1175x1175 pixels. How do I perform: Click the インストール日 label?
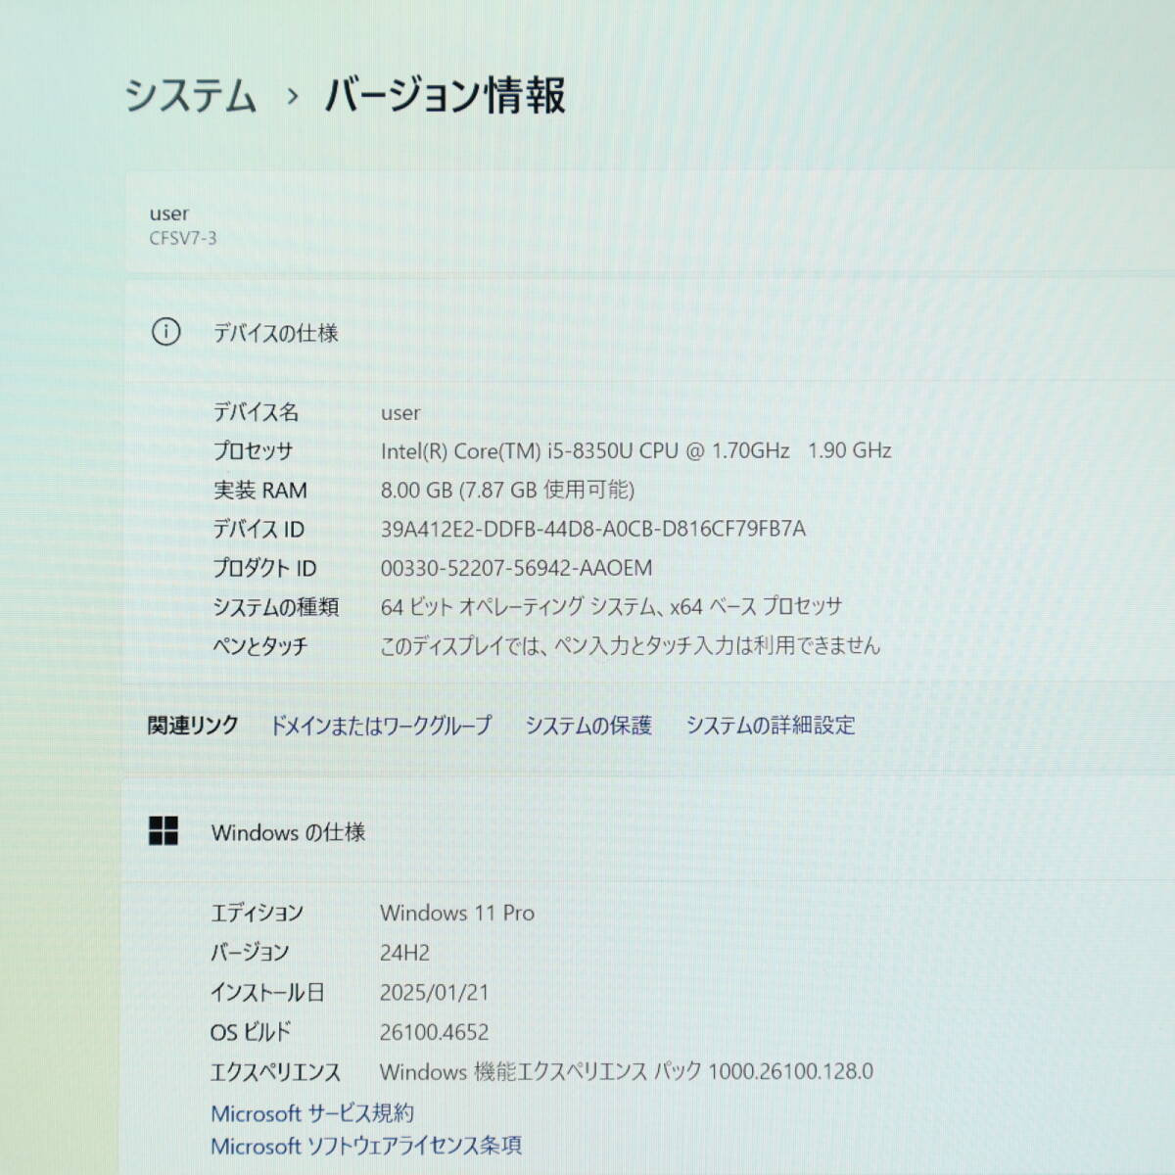[267, 992]
